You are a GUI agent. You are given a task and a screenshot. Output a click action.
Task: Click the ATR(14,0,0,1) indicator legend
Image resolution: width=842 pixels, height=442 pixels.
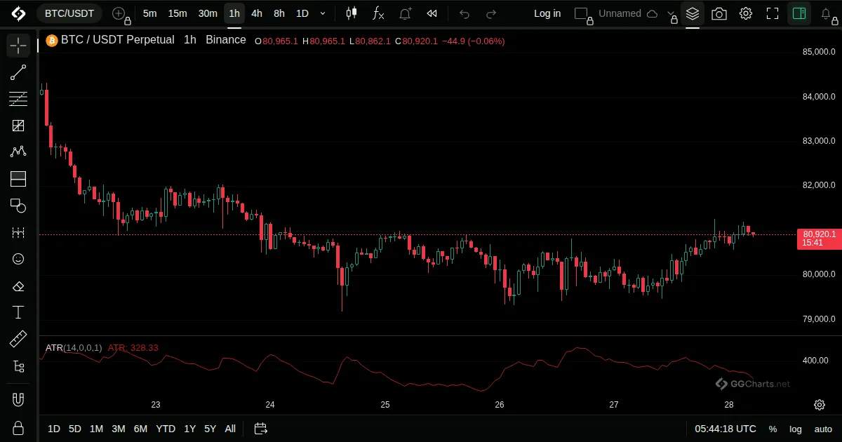74,347
